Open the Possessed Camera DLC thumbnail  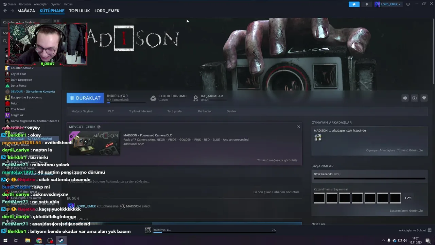[x=94, y=143]
